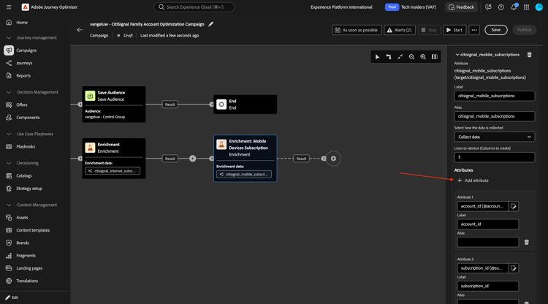Zoom out on the canvas
The width and height of the screenshot is (548, 304).
pos(411,57)
